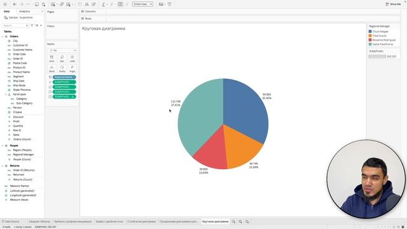Click the Fred Suzuki orange legend swatch

coord(370,36)
